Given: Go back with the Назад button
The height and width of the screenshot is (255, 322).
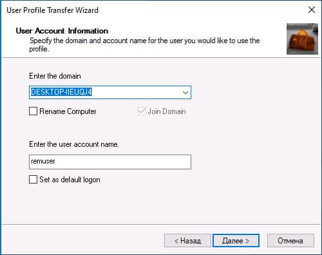Looking at the screenshot, I should click(187, 240).
